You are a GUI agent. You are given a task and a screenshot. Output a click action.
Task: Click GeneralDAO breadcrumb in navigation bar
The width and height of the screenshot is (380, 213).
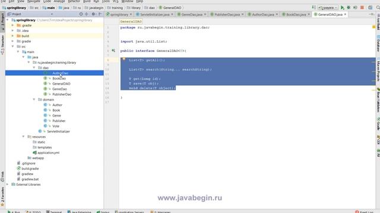[x=170, y=8]
